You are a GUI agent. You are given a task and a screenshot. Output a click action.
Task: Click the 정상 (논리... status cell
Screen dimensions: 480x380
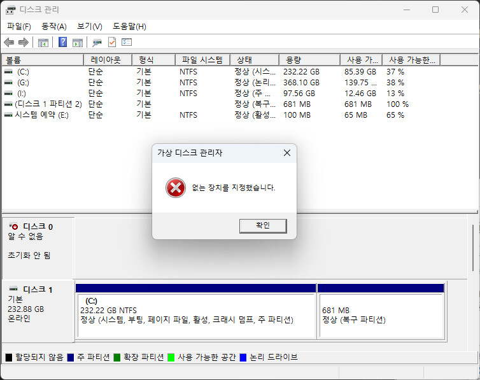pyautogui.click(x=255, y=83)
